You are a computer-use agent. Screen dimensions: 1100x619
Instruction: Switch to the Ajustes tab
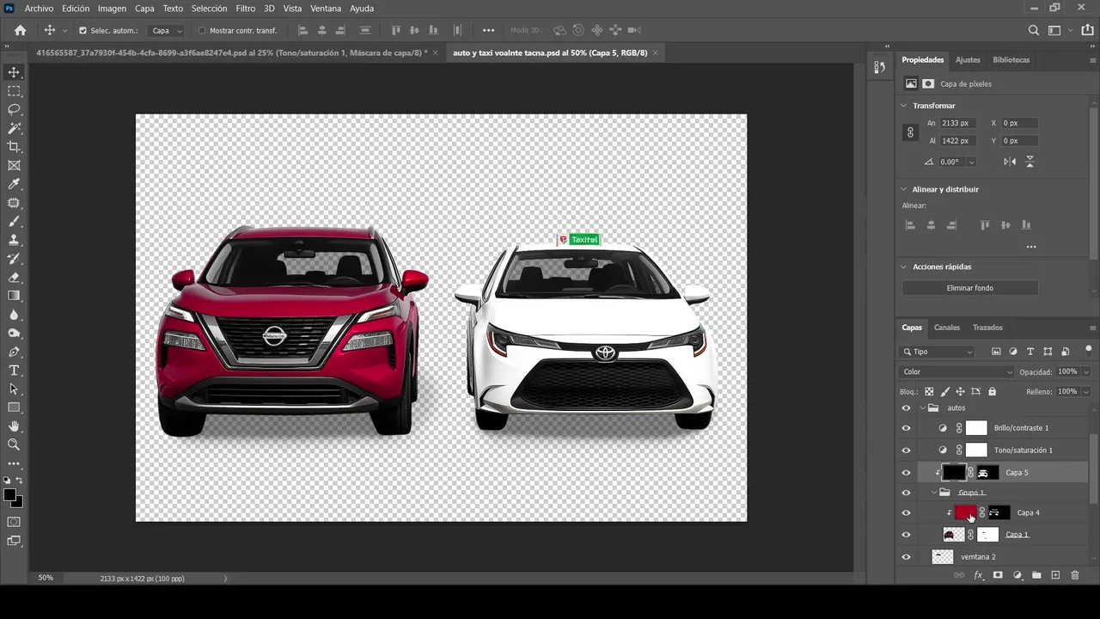click(968, 60)
